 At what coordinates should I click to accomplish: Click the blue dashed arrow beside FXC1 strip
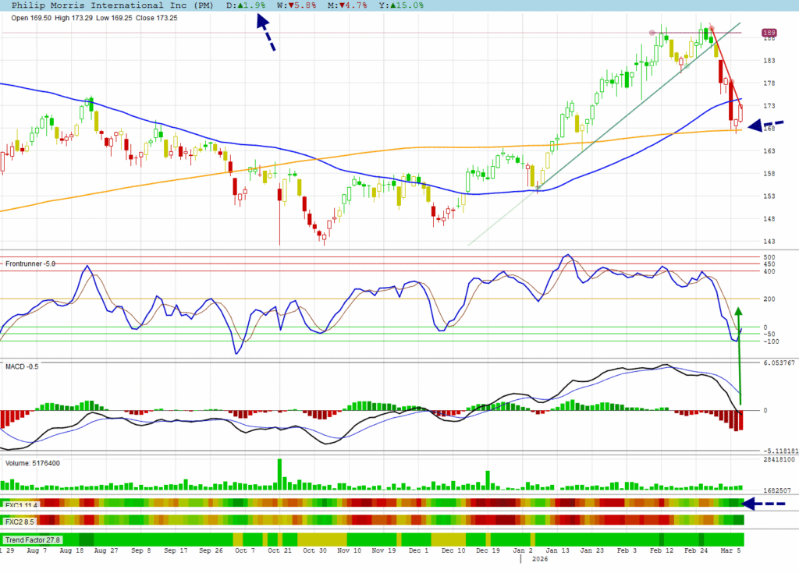[763, 504]
